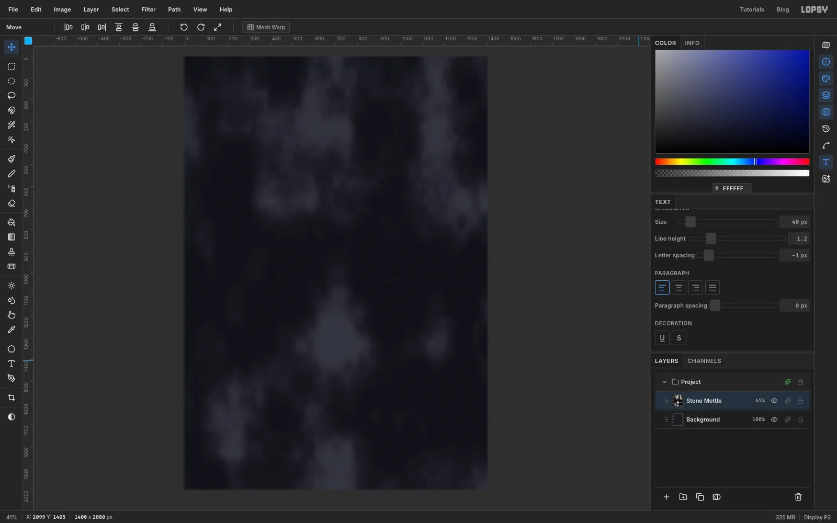Select the Text tool in toolbar
Screen dimensions: 837x523
[x=11, y=363]
